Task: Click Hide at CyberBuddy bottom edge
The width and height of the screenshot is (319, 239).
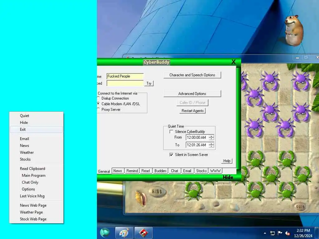Action: 228,177
